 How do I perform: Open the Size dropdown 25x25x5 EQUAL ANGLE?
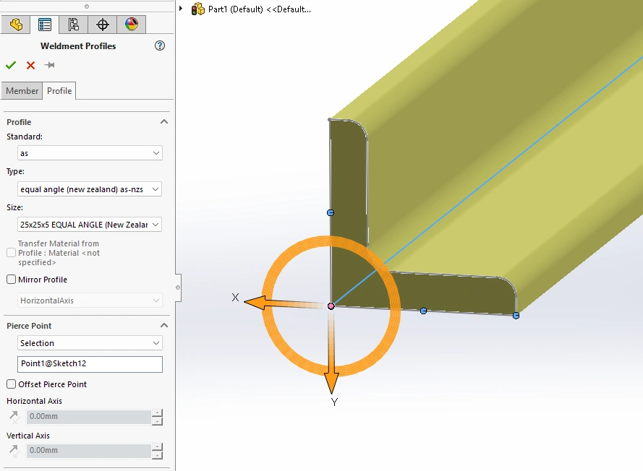click(90, 225)
